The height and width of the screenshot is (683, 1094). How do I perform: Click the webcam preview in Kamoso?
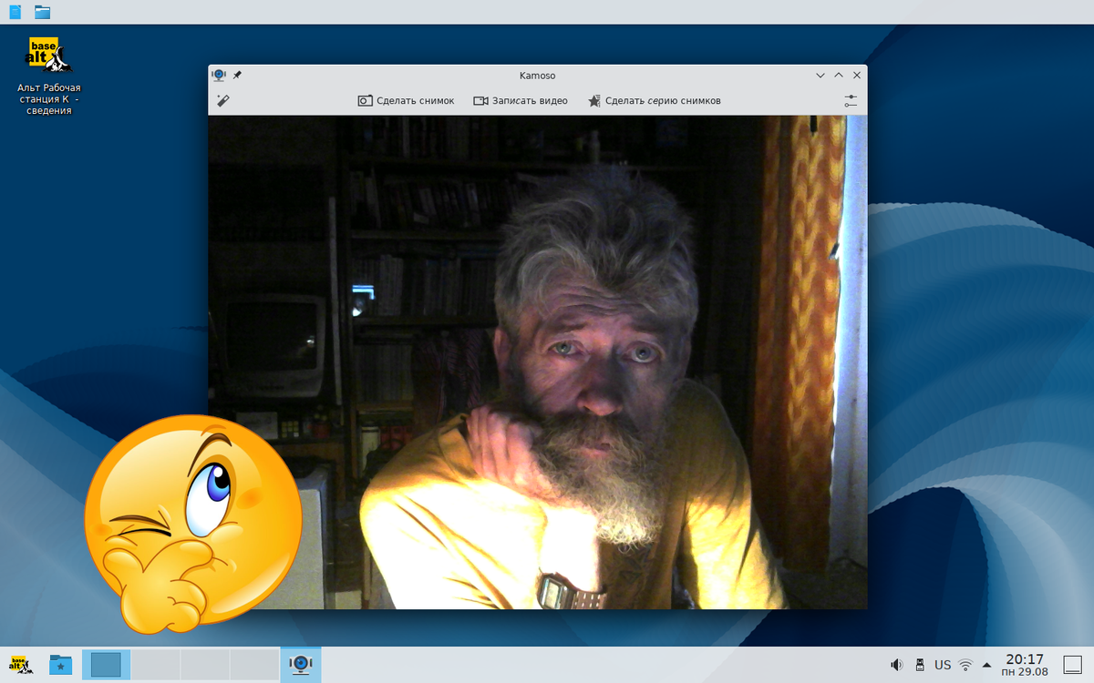coord(538,362)
